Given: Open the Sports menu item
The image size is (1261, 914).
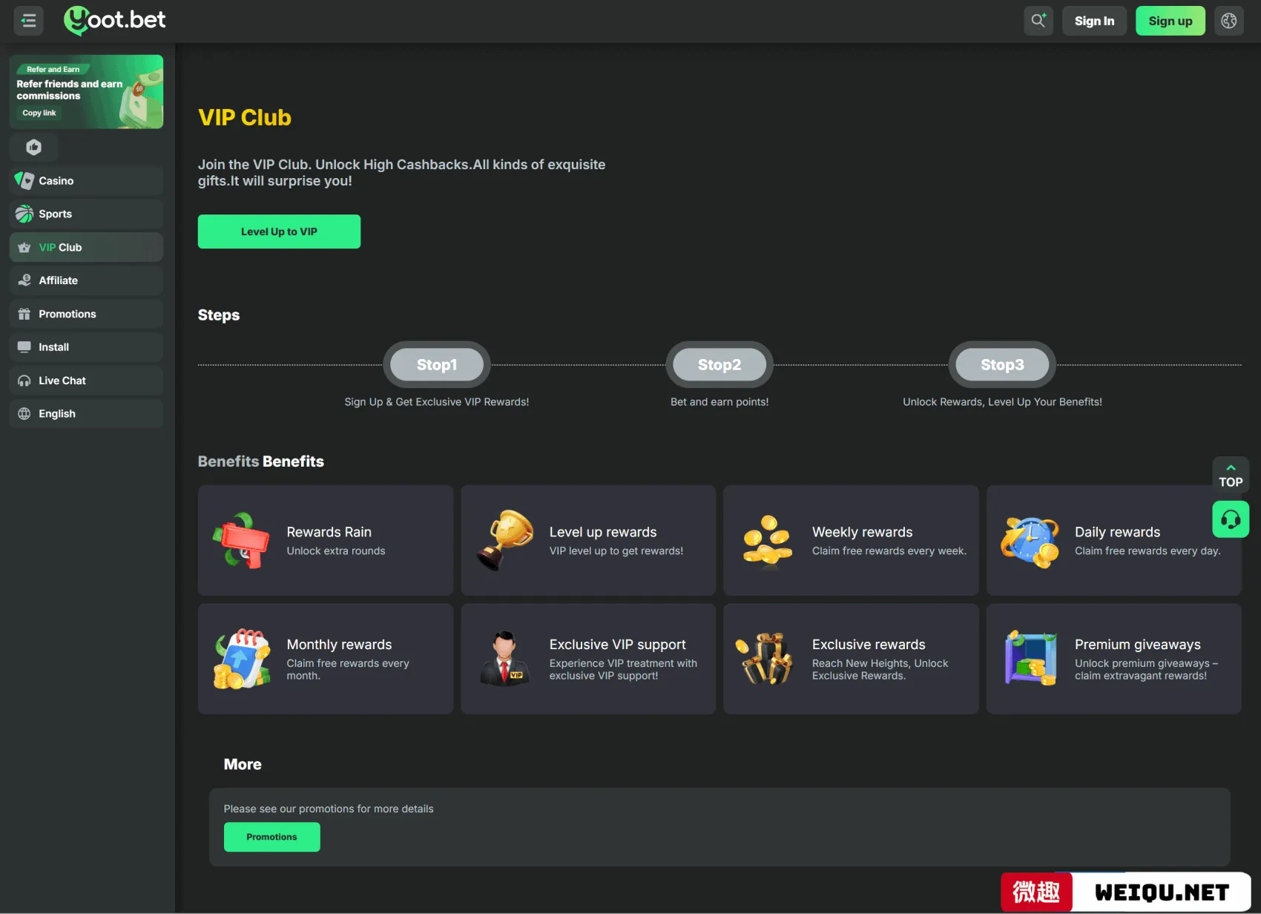Looking at the screenshot, I should [x=86, y=214].
